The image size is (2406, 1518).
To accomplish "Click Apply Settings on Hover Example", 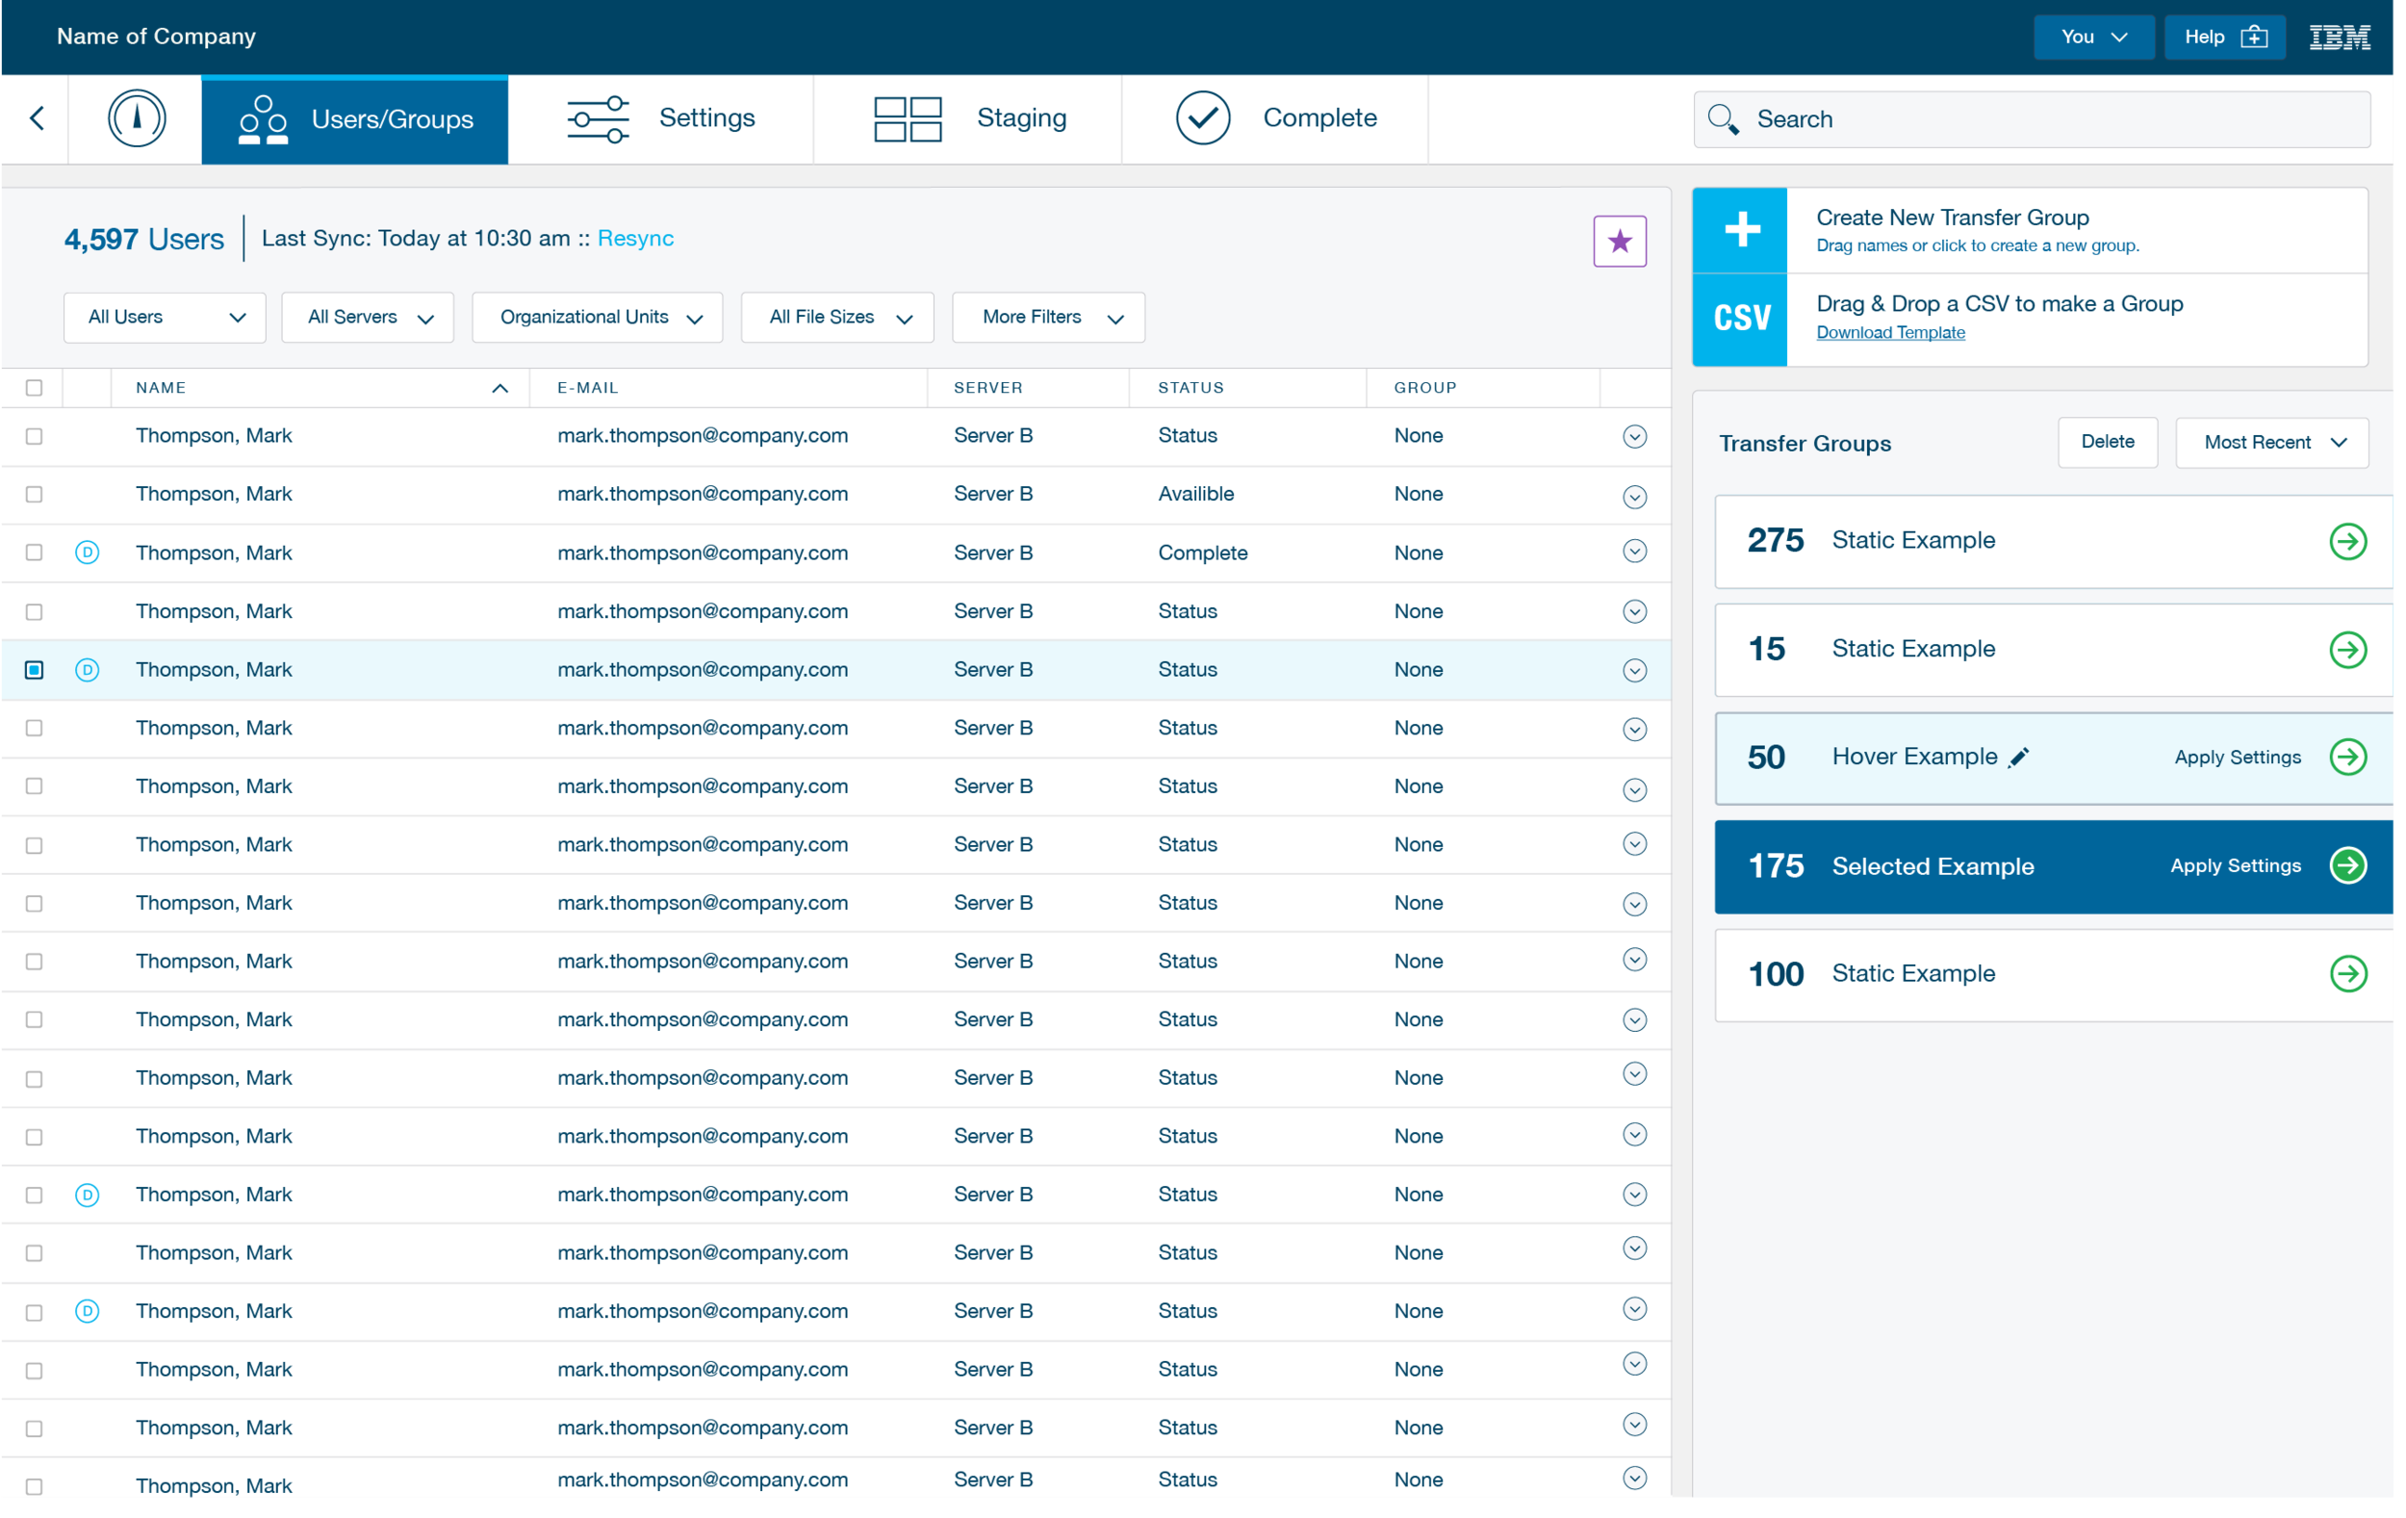I will pyautogui.click(x=2238, y=758).
